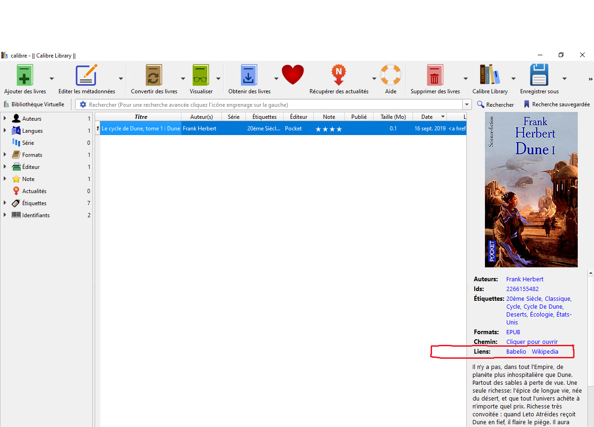The width and height of the screenshot is (594, 427).
Task: Expand the Note tree node
Action: (5, 179)
